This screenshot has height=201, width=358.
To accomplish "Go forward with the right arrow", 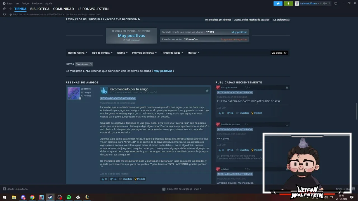I will coord(10,9).
